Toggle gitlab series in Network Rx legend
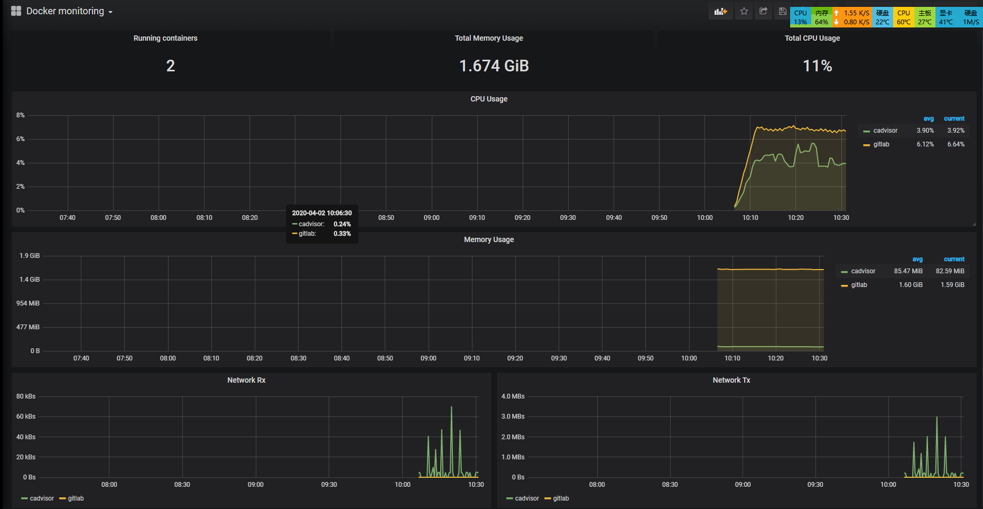 point(76,498)
